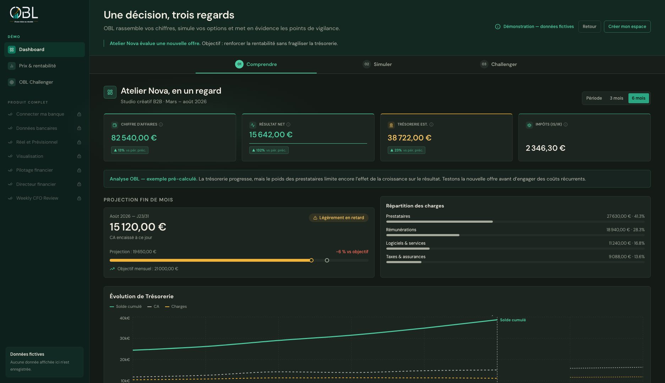Toggle Solde cumulé series in chart legend

pyautogui.click(x=126, y=306)
